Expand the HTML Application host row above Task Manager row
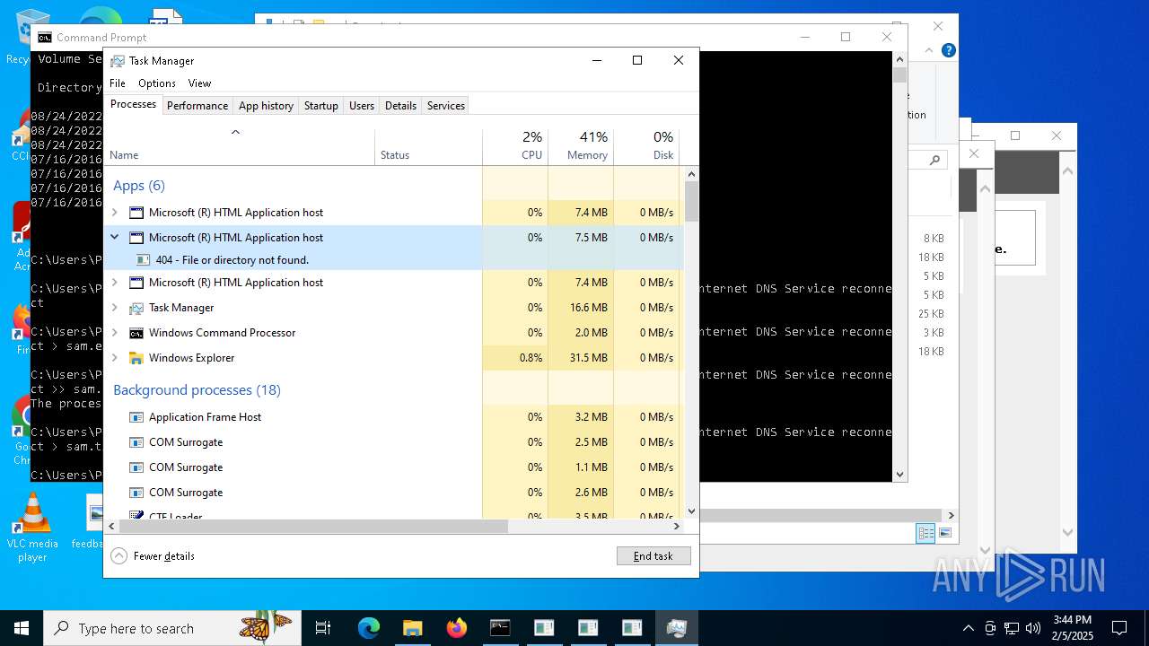Viewport: 1149px width, 646px height. [114, 283]
